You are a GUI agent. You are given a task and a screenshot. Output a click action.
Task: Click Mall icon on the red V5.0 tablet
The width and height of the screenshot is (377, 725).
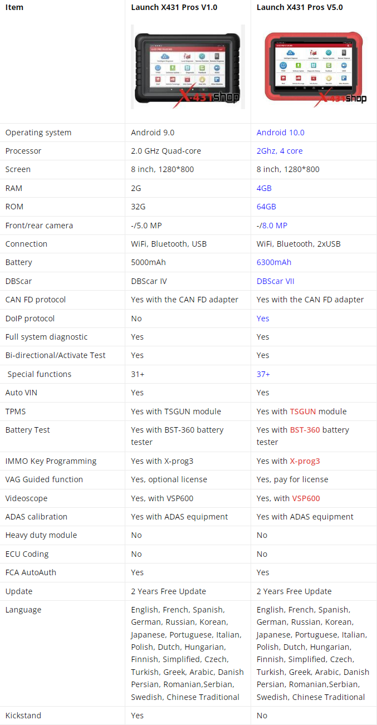(283, 78)
